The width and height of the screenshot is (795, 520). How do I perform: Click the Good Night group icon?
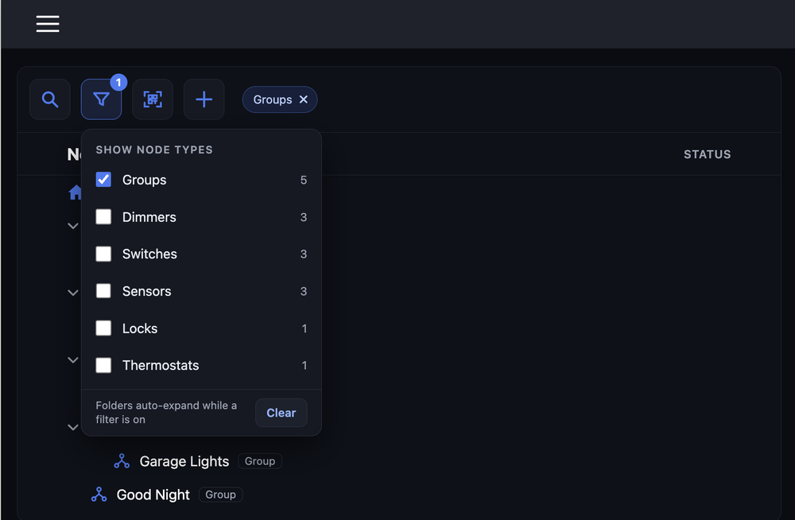pos(99,495)
